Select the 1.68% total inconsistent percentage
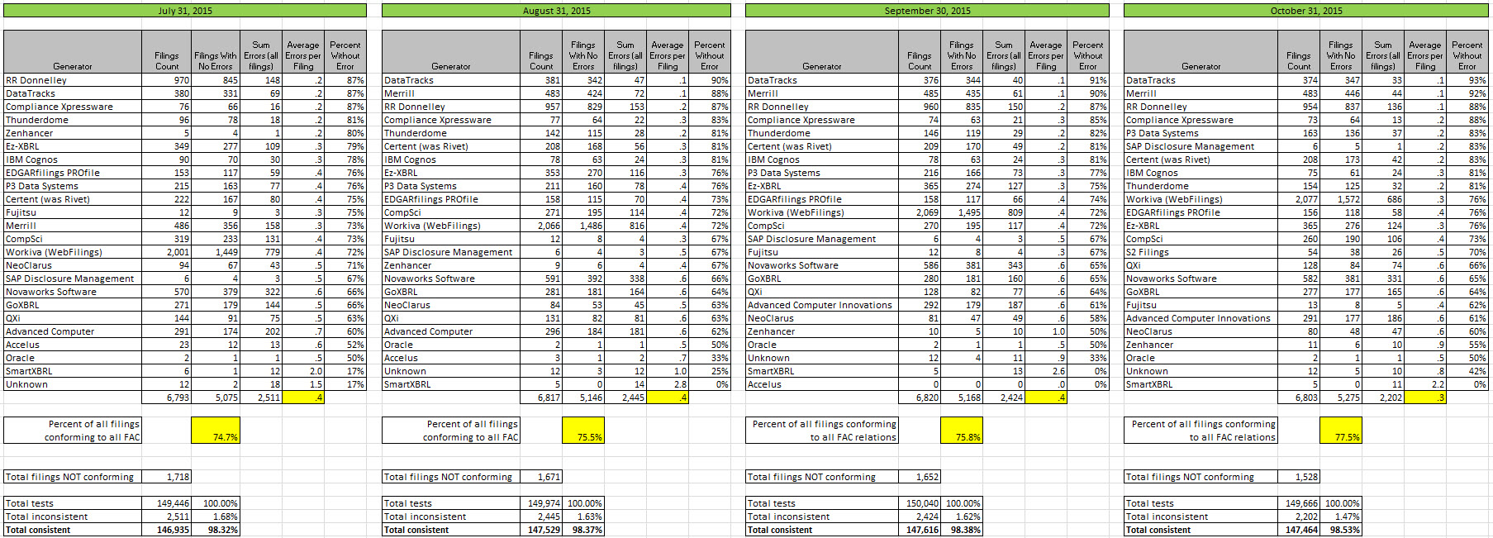The height and width of the screenshot is (538, 1493). pyautogui.click(x=216, y=517)
